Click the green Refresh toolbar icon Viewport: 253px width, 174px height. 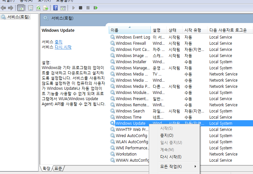(x=38, y=8)
